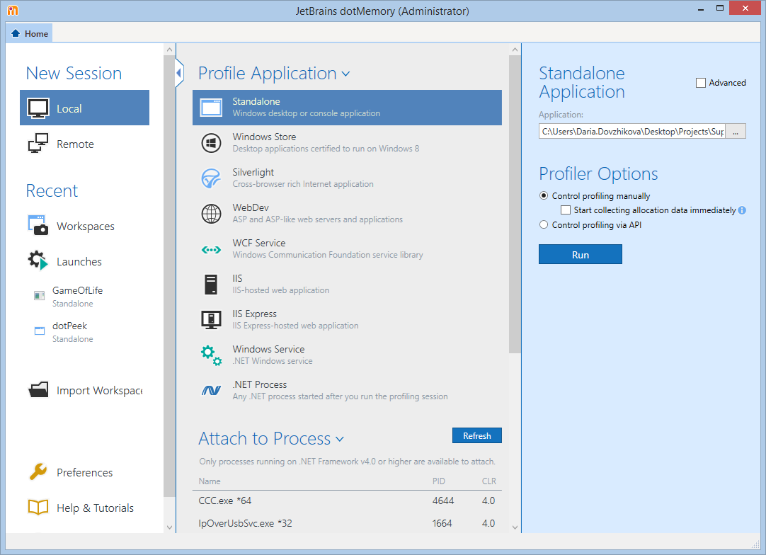Viewport: 766px width, 555px height.
Task: Click the allocation data info icon
Action: (x=742, y=210)
